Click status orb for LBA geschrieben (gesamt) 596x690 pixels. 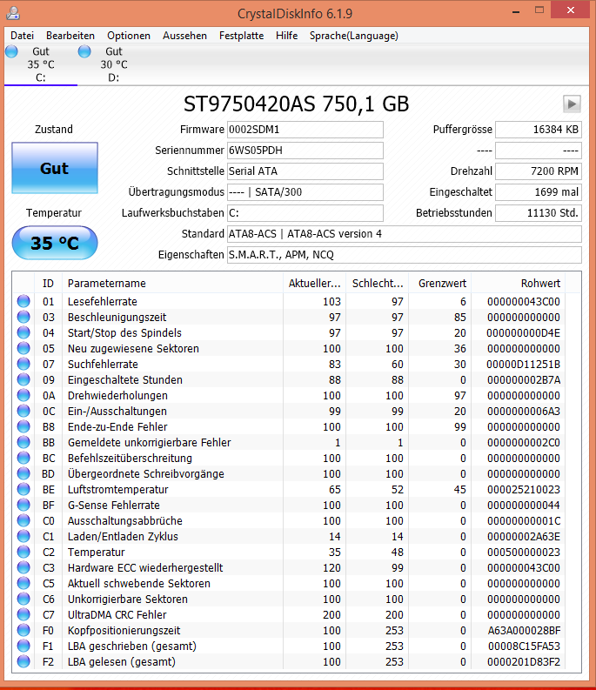pos(23,646)
